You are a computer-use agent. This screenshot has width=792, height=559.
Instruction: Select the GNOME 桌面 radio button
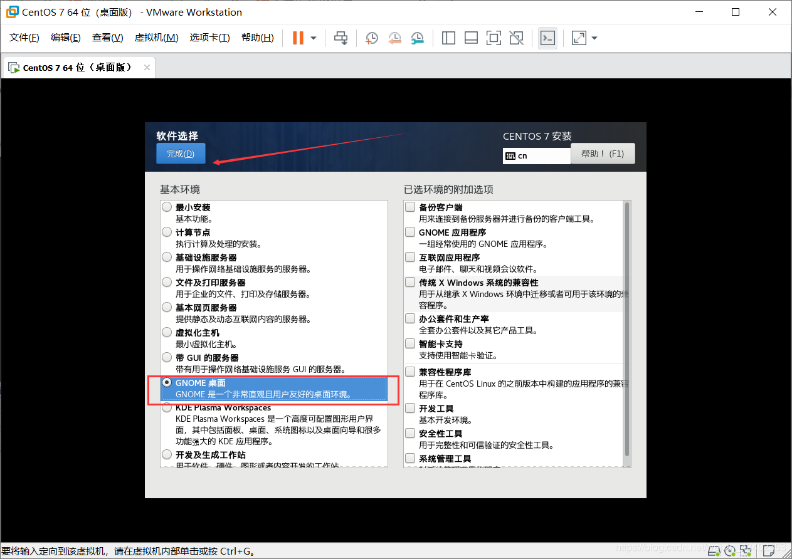click(167, 382)
